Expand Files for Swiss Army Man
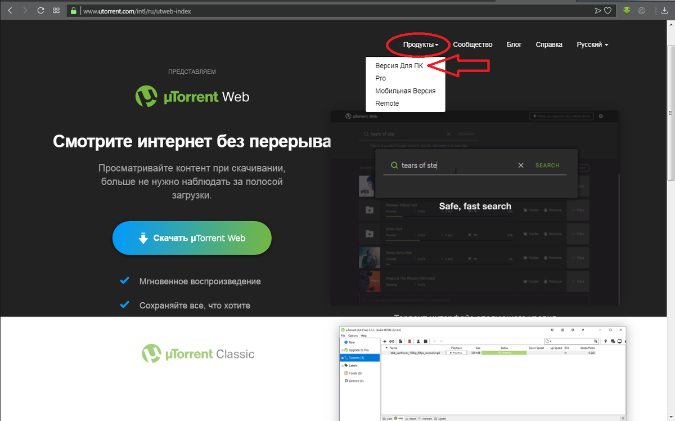Screen dimensions: 675x421 578,258
